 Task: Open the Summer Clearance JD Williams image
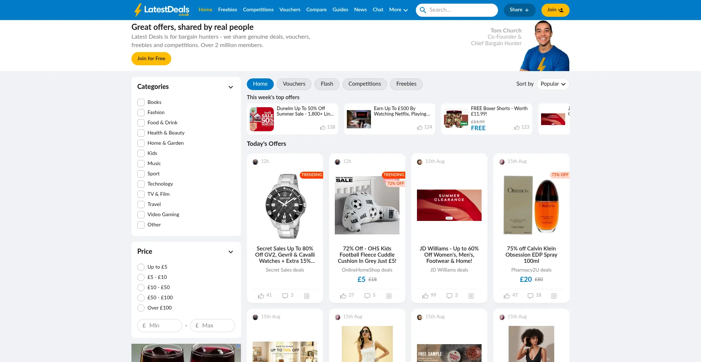point(449,205)
